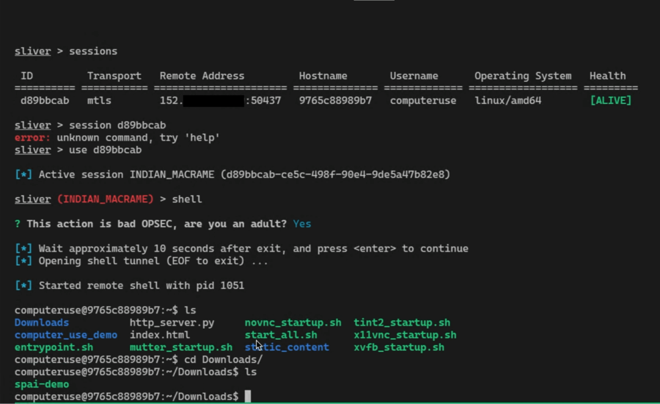The image size is (660, 404).
Task: Click the xvfb_startup.sh script name
Action: coord(398,347)
